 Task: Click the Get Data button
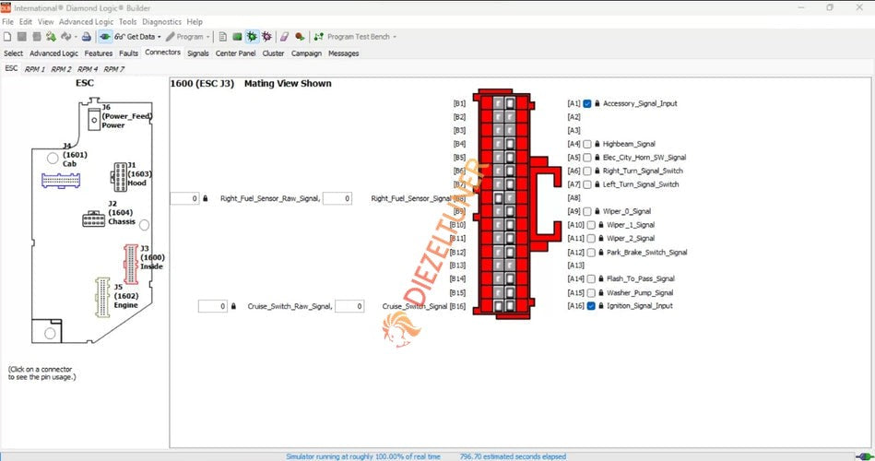pyautogui.click(x=135, y=37)
